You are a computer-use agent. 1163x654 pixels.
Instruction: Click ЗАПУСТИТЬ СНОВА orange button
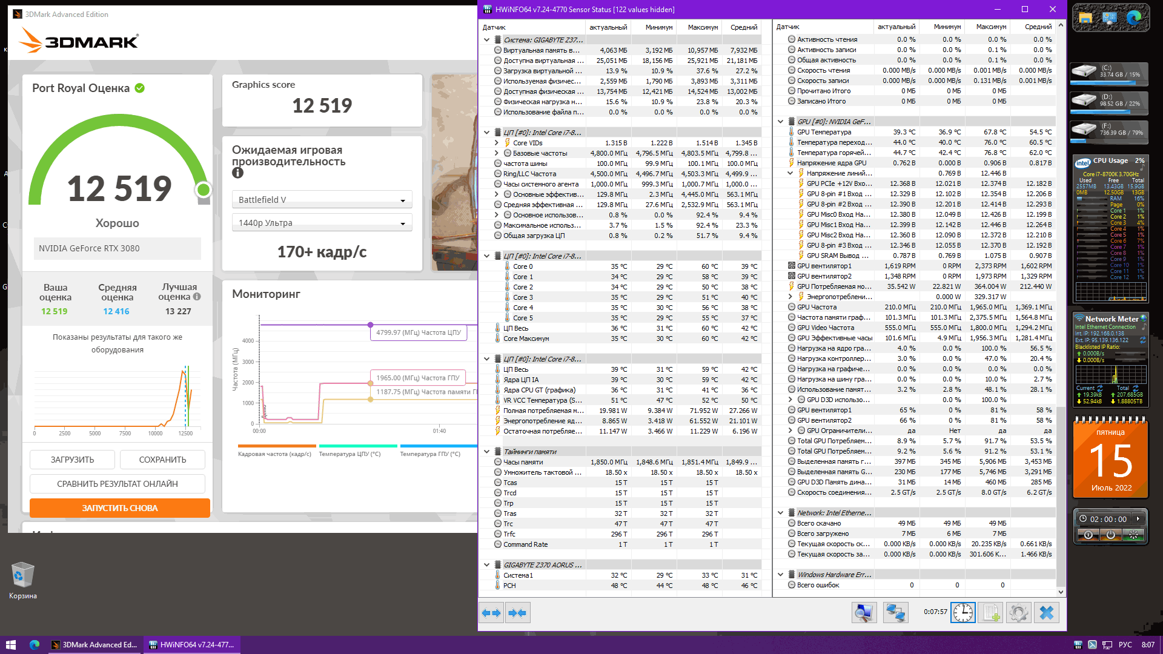tap(120, 508)
